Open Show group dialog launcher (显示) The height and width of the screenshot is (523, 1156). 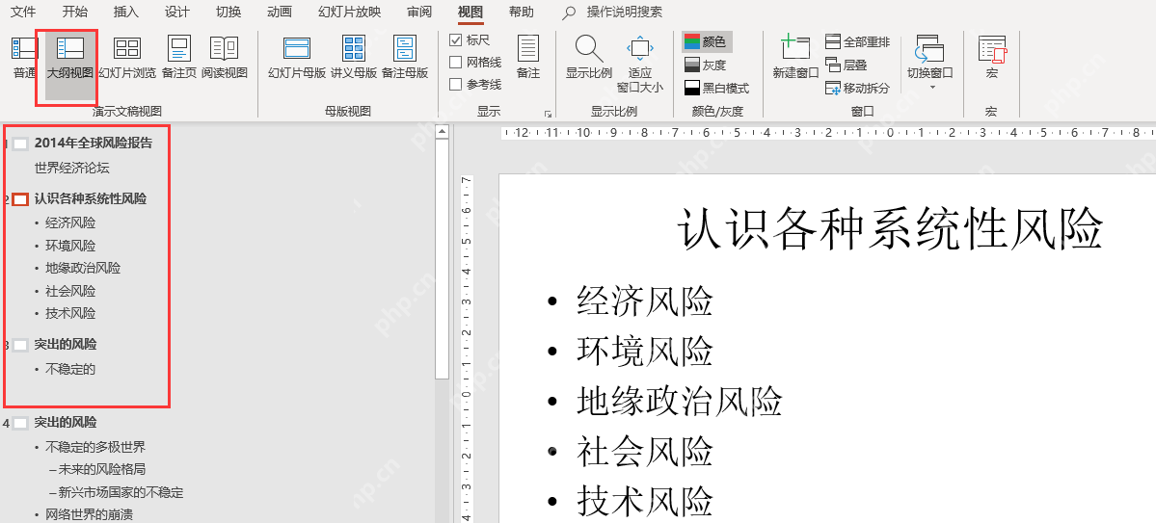[548, 114]
